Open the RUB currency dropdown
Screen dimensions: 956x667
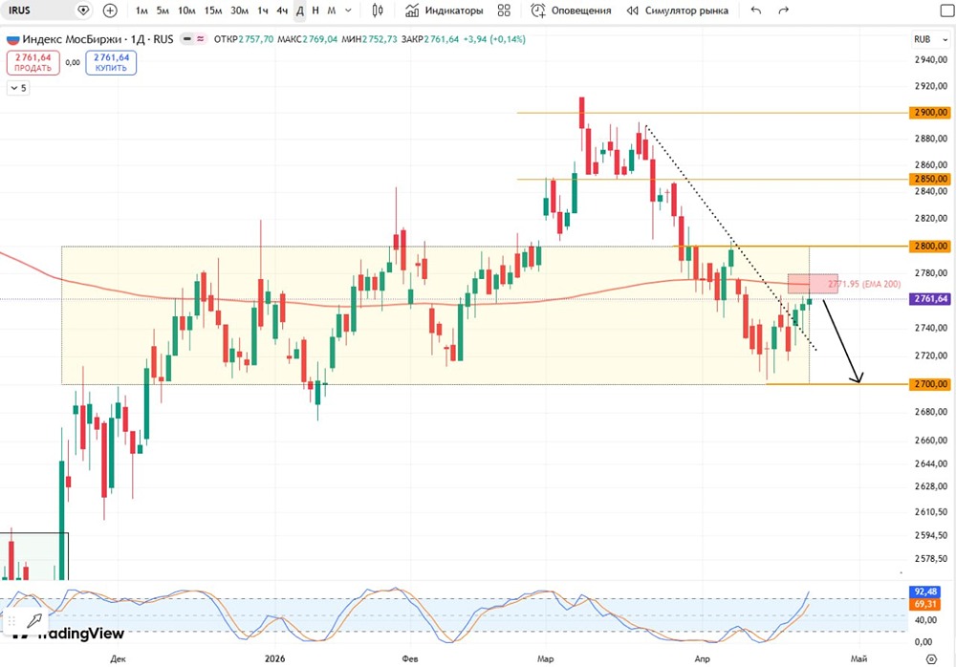pyautogui.click(x=930, y=39)
